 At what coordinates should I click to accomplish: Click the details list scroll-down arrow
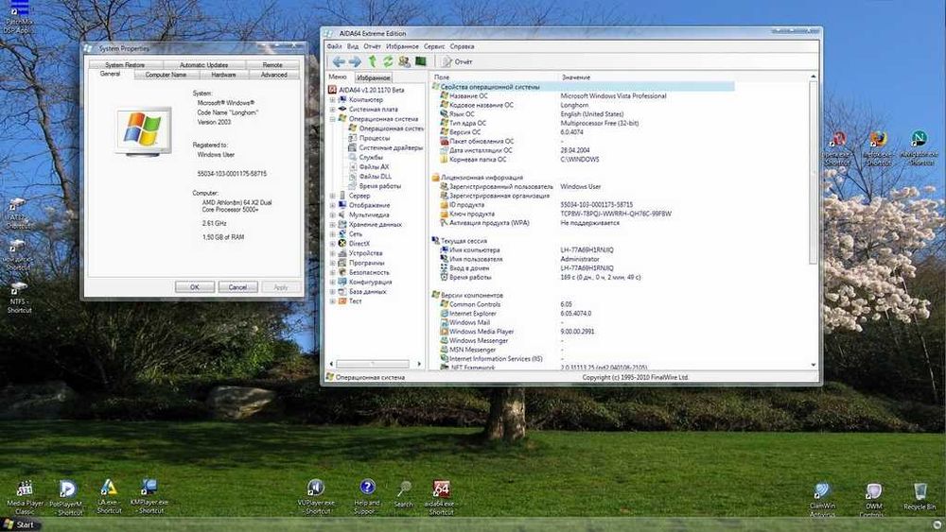tap(814, 365)
